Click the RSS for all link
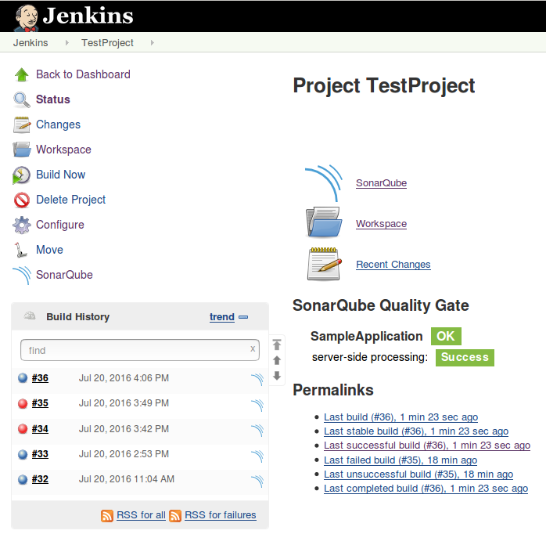Image resolution: width=546 pixels, height=534 pixels. 141,515
